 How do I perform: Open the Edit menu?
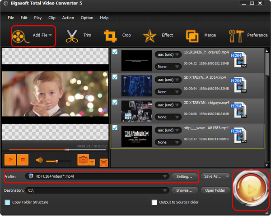[24, 18]
